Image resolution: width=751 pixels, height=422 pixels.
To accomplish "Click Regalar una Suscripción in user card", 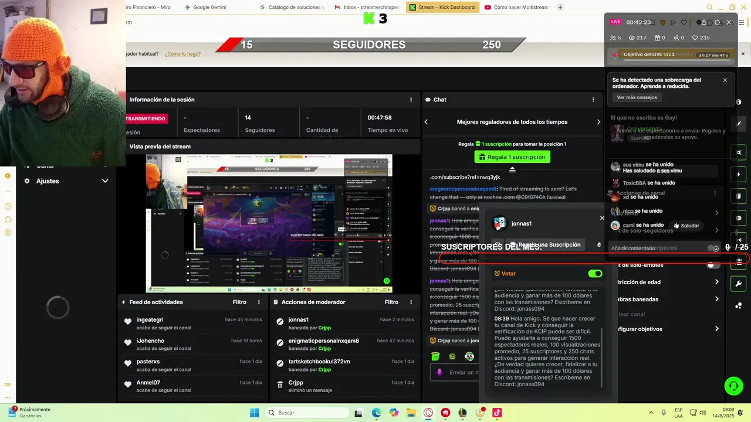I will (546, 244).
